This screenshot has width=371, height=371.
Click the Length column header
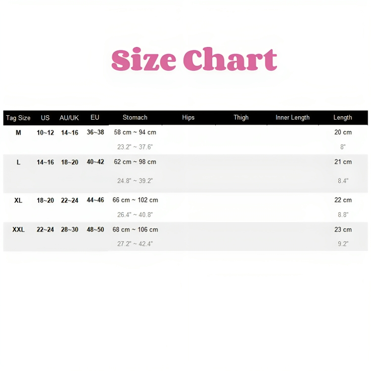342,117
